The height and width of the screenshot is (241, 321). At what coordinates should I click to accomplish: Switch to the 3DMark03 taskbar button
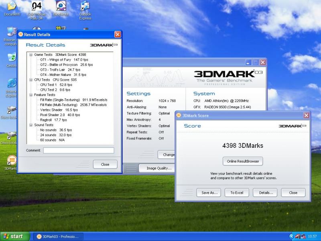click(58, 237)
